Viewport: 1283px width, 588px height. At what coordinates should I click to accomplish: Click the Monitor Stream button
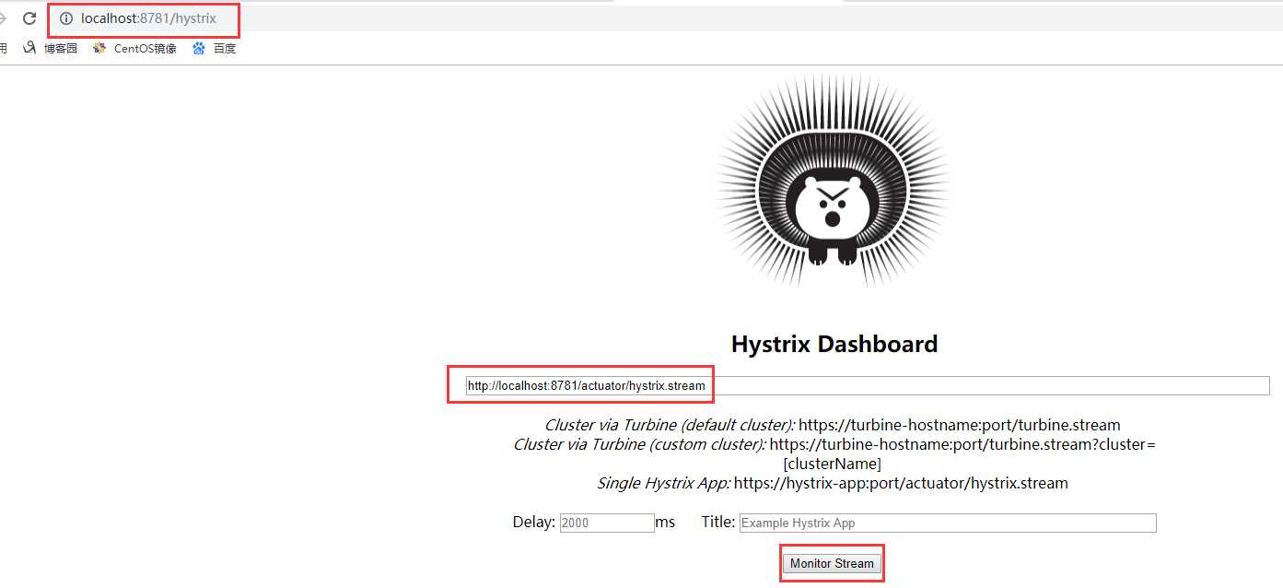click(832, 563)
